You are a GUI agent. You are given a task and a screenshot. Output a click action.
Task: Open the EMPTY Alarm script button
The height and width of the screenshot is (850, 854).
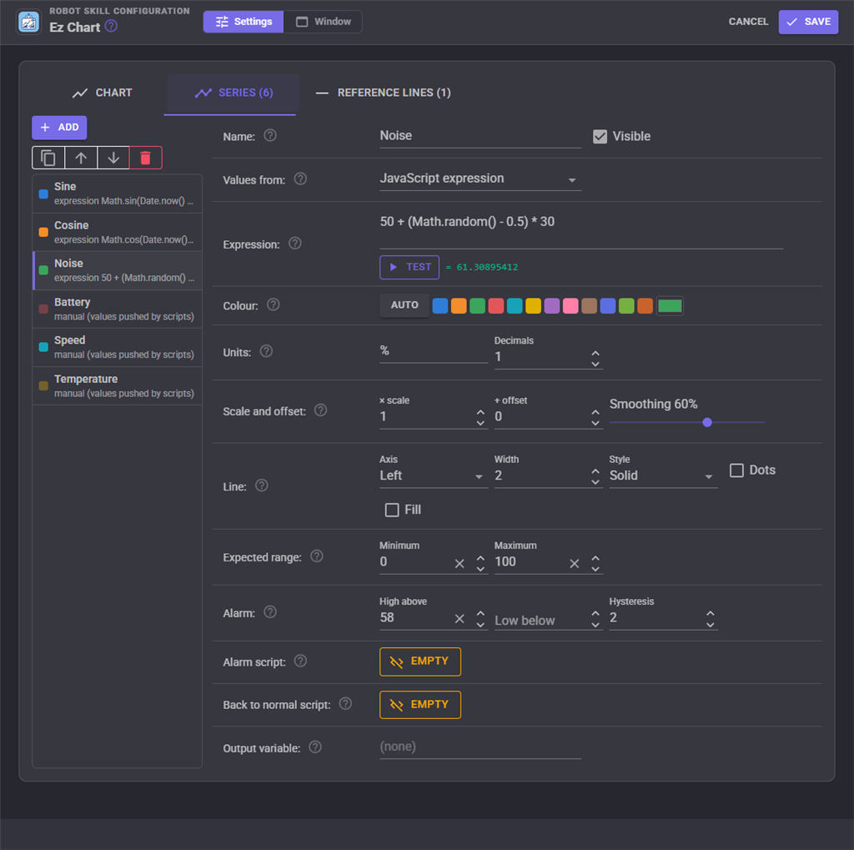pos(420,661)
